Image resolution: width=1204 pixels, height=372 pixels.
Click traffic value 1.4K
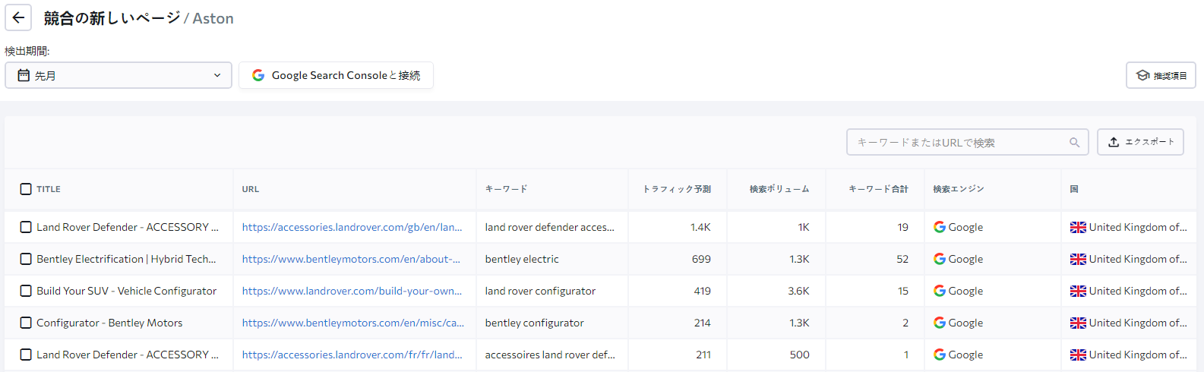(x=700, y=227)
